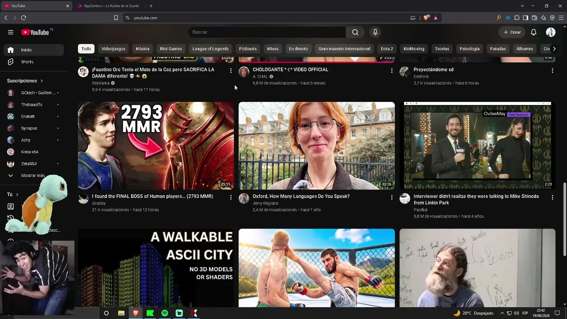The image size is (567, 319).
Task: Open the YouTube hamburger guide menu
Action: pyautogui.click(x=11, y=32)
